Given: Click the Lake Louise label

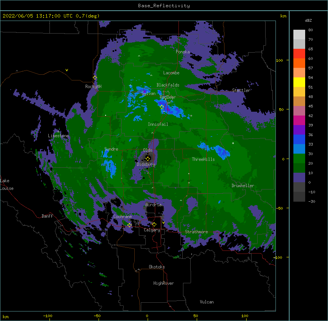Looking at the screenshot, I should [x=7, y=185].
